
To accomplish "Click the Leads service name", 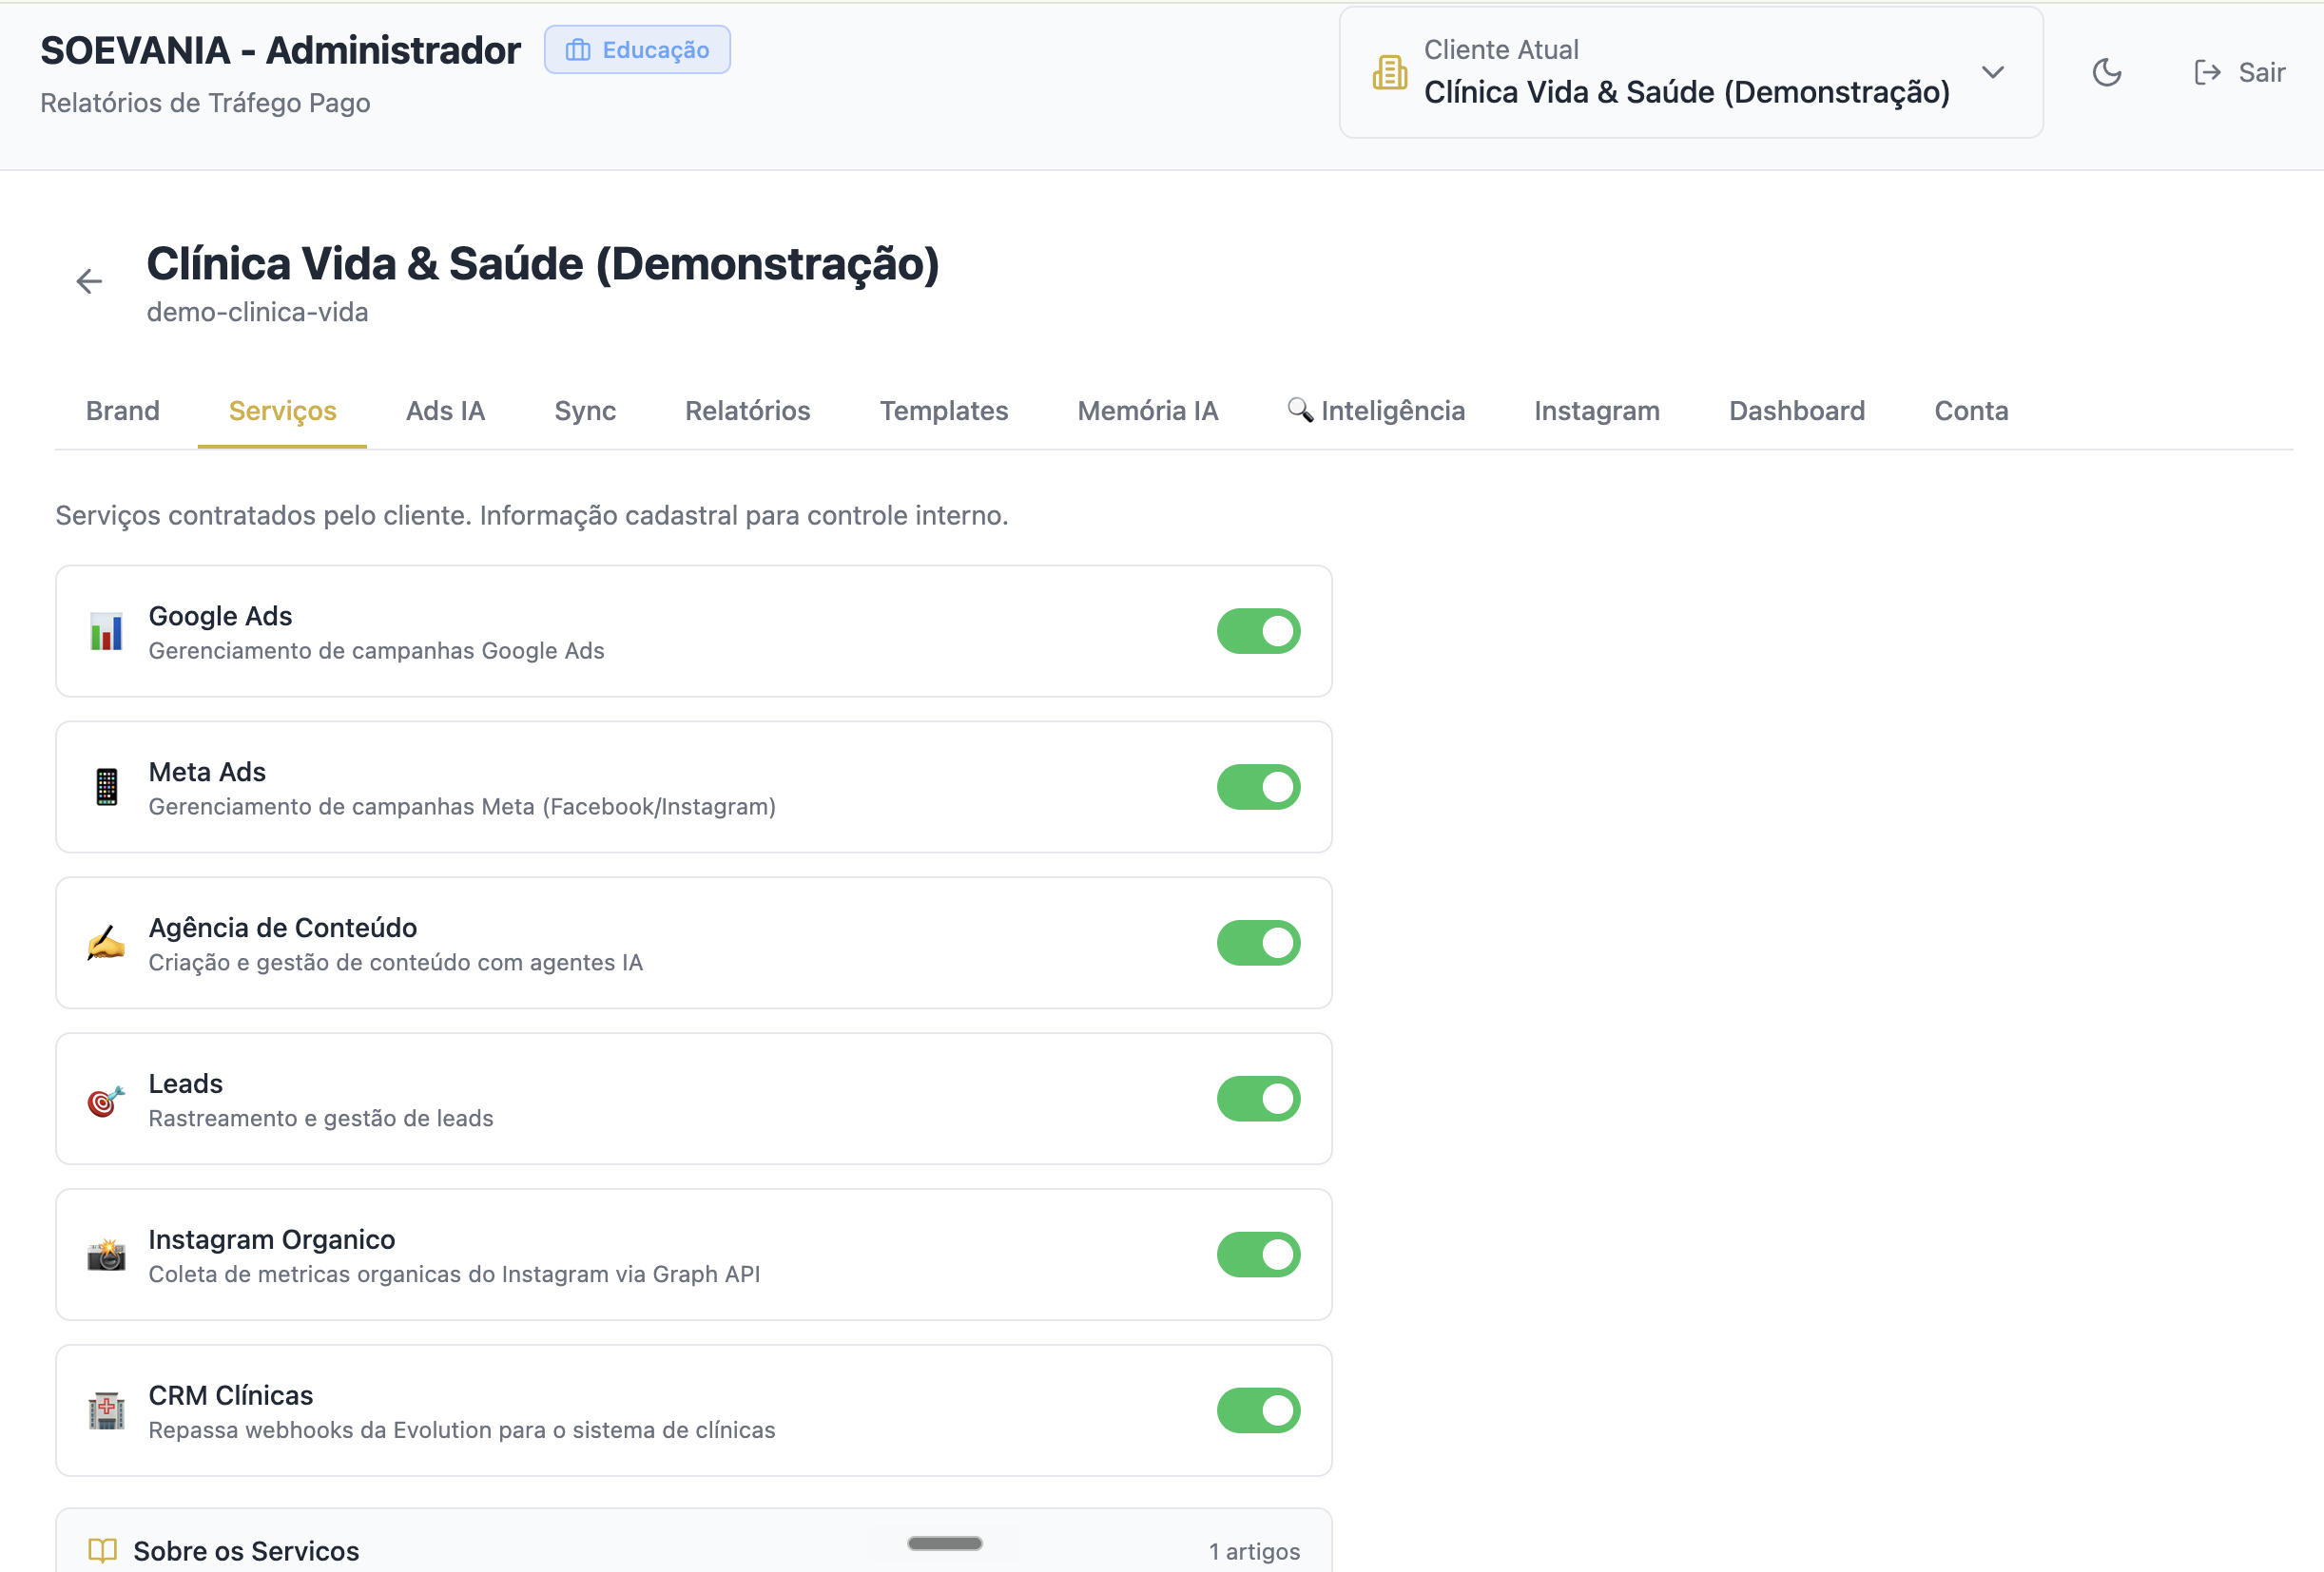I will pyautogui.click(x=185, y=1084).
